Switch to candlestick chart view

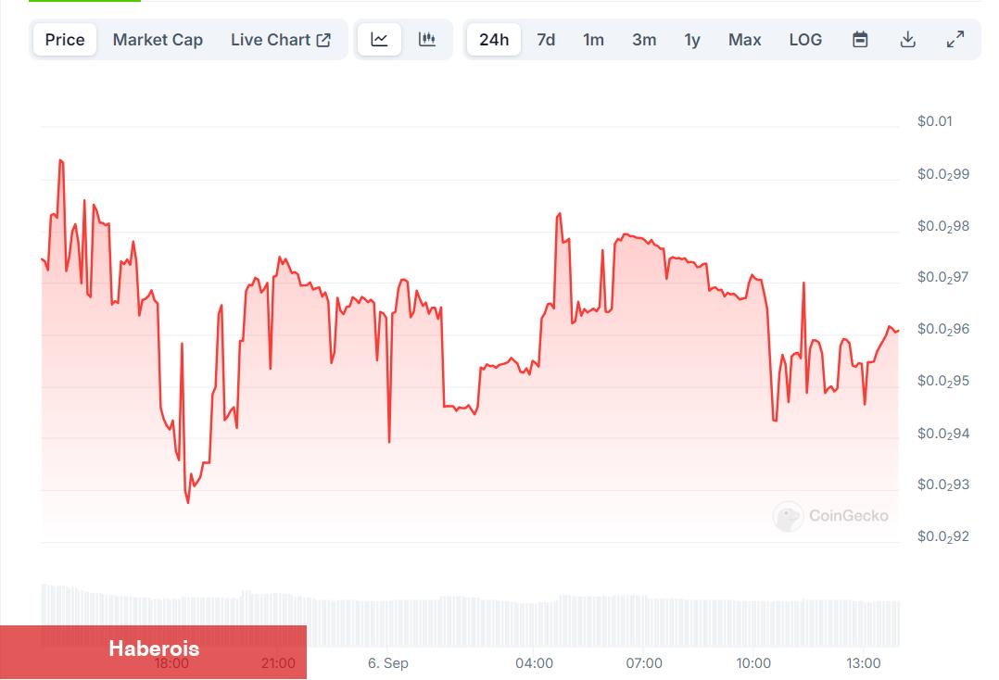pyautogui.click(x=427, y=40)
